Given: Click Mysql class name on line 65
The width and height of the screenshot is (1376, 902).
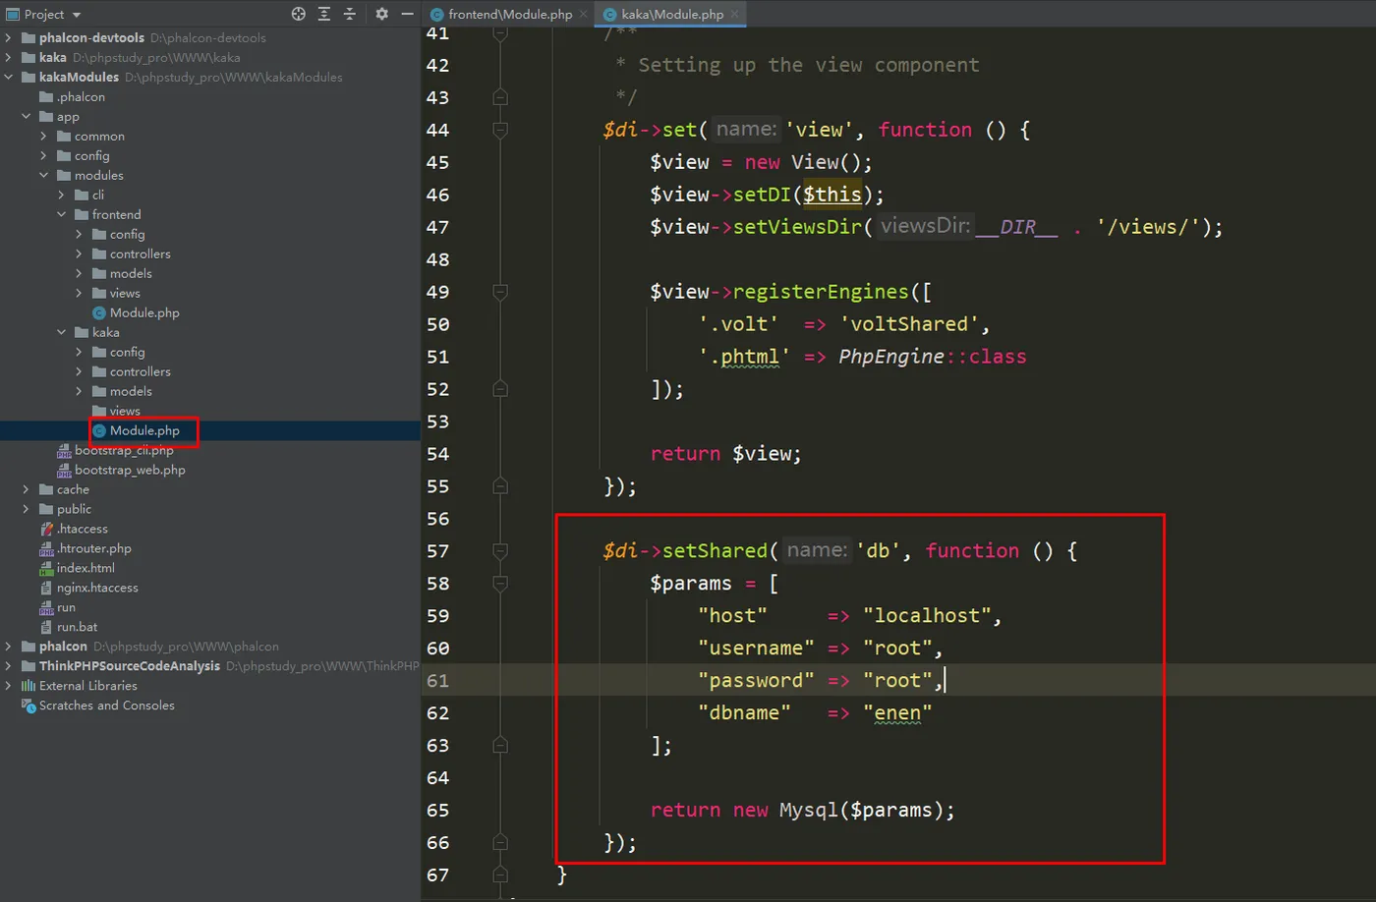Looking at the screenshot, I should [x=808, y=810].
